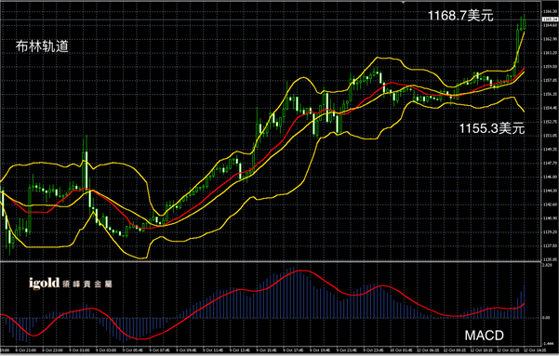Click the igold logo
This screenshot has width=559, height=356.
pyautogui.click(x=44, y=283)
